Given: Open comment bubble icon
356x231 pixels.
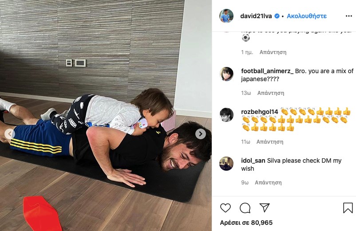Looking at the screenshot, I should pyautogui.click(x=245, y=208).
